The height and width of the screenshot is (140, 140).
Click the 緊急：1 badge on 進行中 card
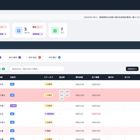[37, 27]
